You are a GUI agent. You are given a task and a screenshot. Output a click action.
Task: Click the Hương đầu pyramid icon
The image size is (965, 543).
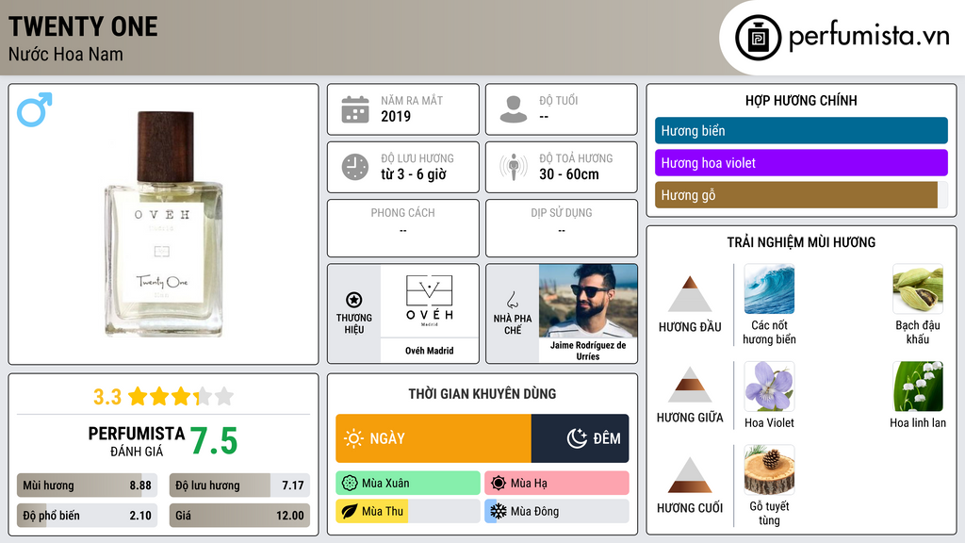coord(690,294)
